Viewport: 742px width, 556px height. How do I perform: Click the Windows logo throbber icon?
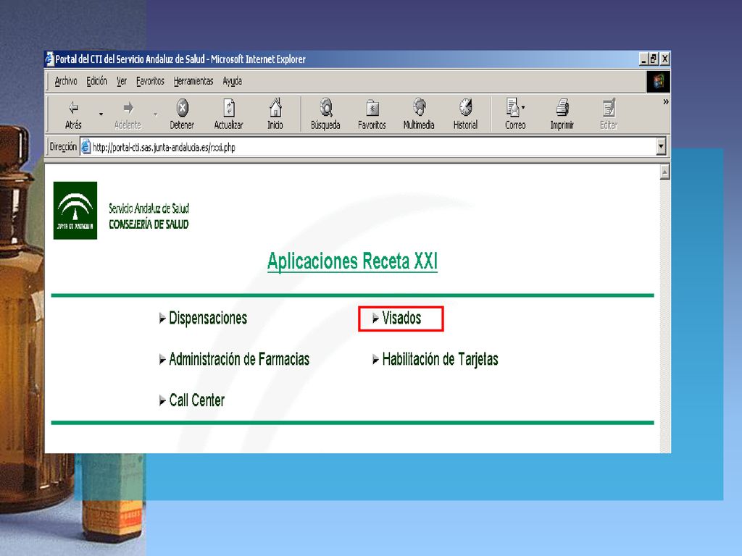[x=658, y=82]
